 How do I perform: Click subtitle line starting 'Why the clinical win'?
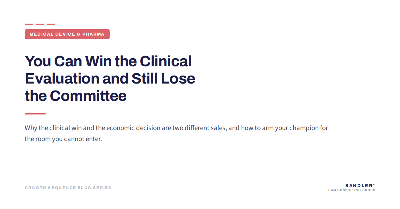tap(176, 128)
